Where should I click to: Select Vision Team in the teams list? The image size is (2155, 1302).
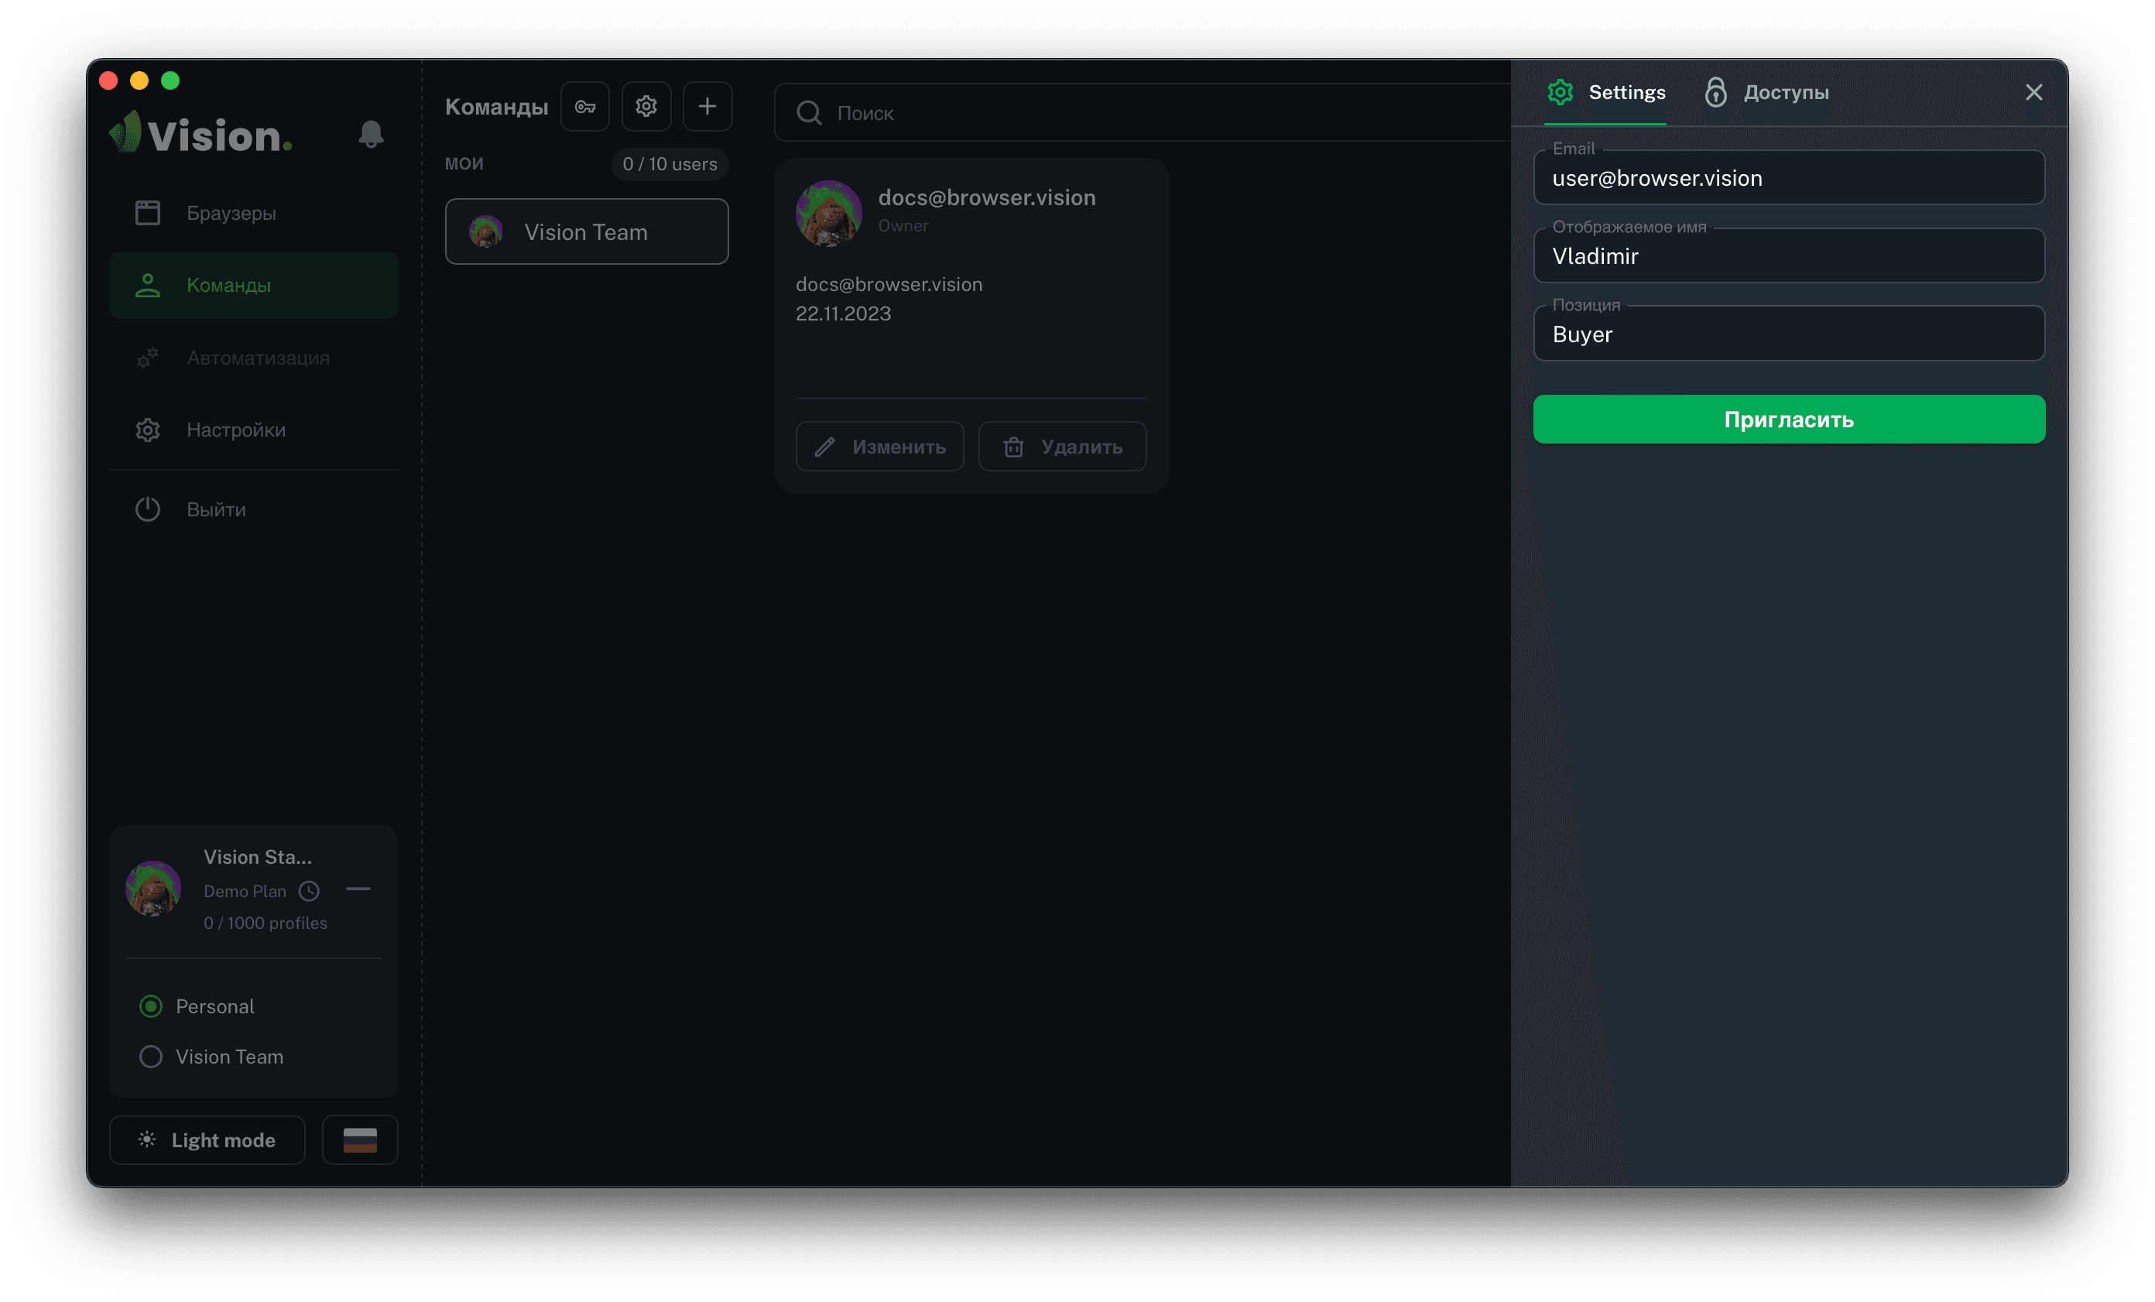point(586,231)
